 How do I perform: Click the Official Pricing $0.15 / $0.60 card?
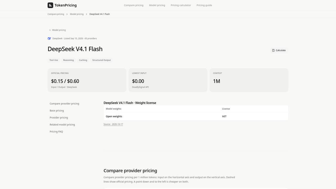coord(87,80)
